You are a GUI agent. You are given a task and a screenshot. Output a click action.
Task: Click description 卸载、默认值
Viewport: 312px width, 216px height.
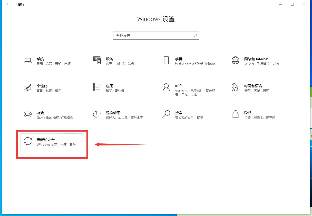pos(115,91)
